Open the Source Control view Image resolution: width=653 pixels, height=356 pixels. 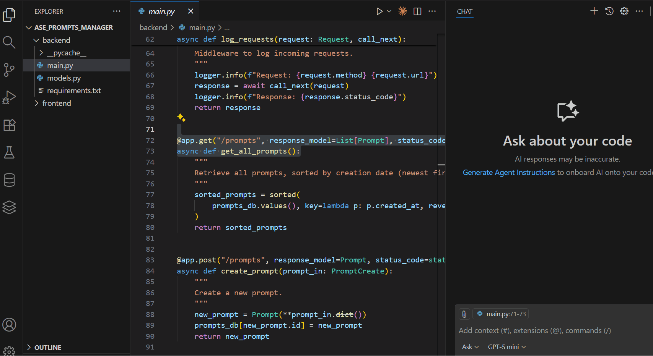9,70
